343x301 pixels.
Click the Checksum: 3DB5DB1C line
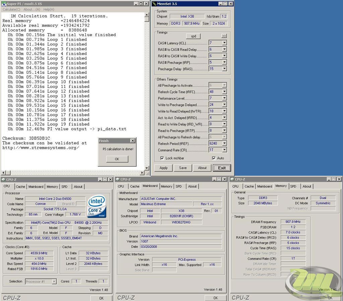[26, 138]
